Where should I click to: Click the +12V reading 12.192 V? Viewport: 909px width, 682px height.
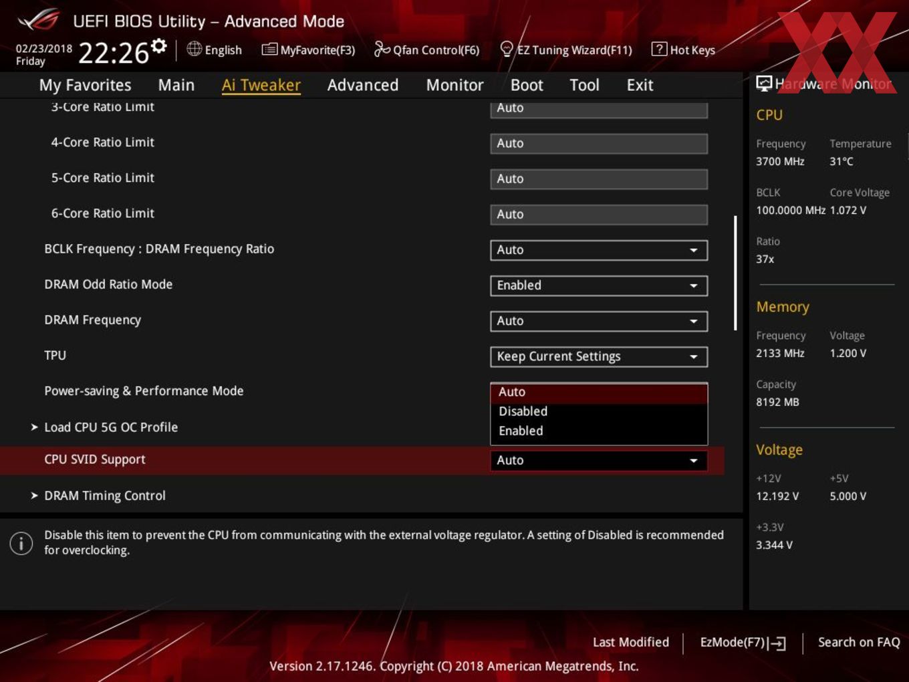[777, 496]
